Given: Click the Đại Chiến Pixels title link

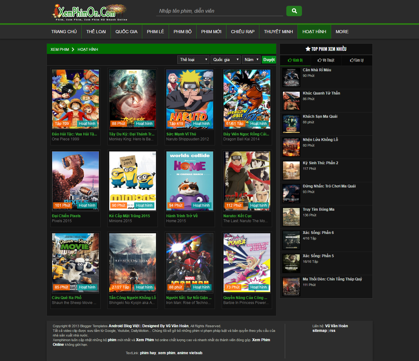Looking at the screenshot, I should pyautogui.click(x=66, y=216).
